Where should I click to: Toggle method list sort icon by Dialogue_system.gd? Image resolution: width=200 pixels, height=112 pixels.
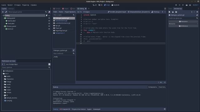pyautogui.click(x=74, y=50)
